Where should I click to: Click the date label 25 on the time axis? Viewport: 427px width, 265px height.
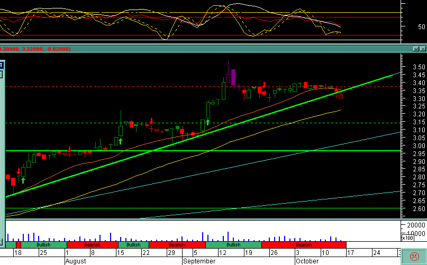click(x=43, y=252)
